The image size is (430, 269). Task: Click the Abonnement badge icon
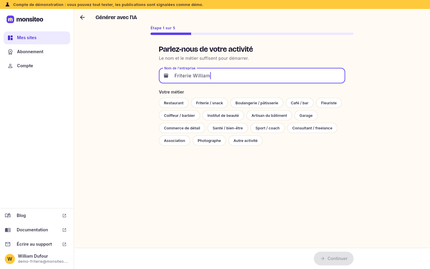10,52
